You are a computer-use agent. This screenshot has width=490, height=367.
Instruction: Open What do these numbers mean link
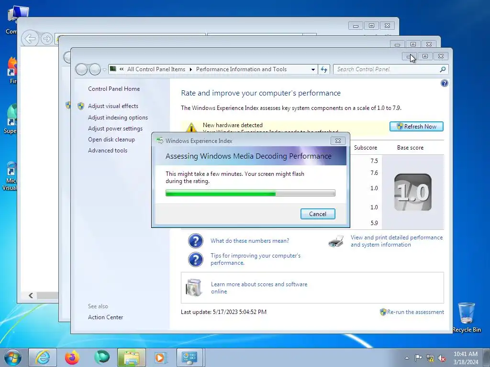click(250, 241)
